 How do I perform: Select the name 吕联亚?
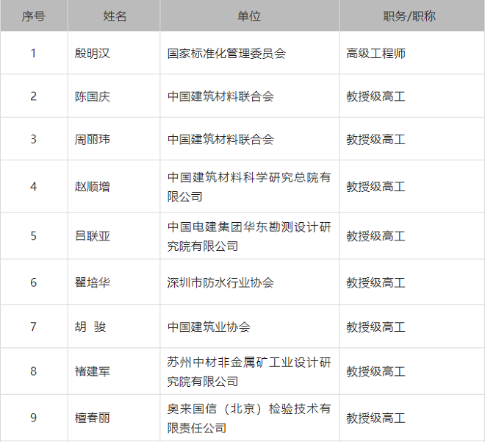click(93, 236)
